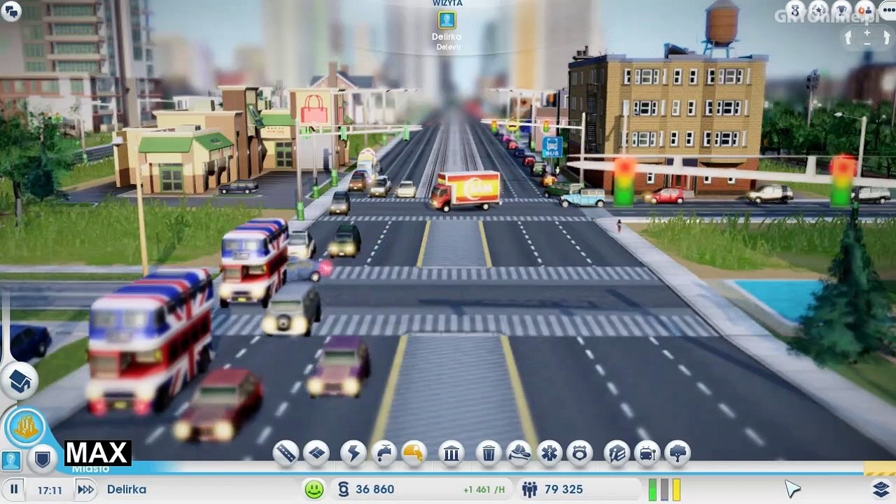Click the hourly income +1 461 /H
896x504 pixels.
(x=484, y=490)
